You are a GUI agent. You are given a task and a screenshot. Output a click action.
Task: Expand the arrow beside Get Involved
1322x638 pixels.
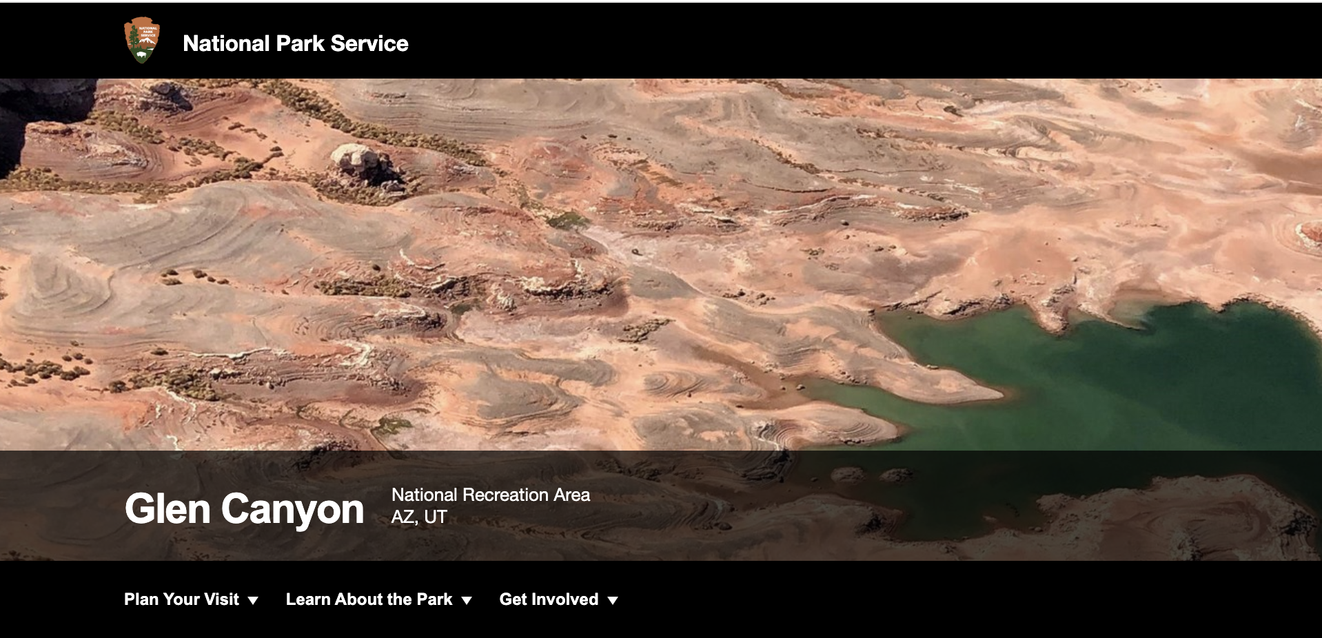click(613, 601)
